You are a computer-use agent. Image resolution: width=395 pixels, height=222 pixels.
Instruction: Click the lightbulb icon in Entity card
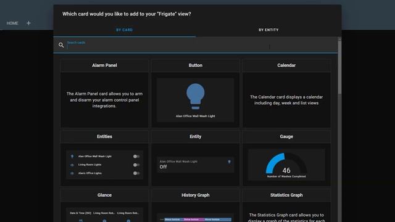point(229,162)
